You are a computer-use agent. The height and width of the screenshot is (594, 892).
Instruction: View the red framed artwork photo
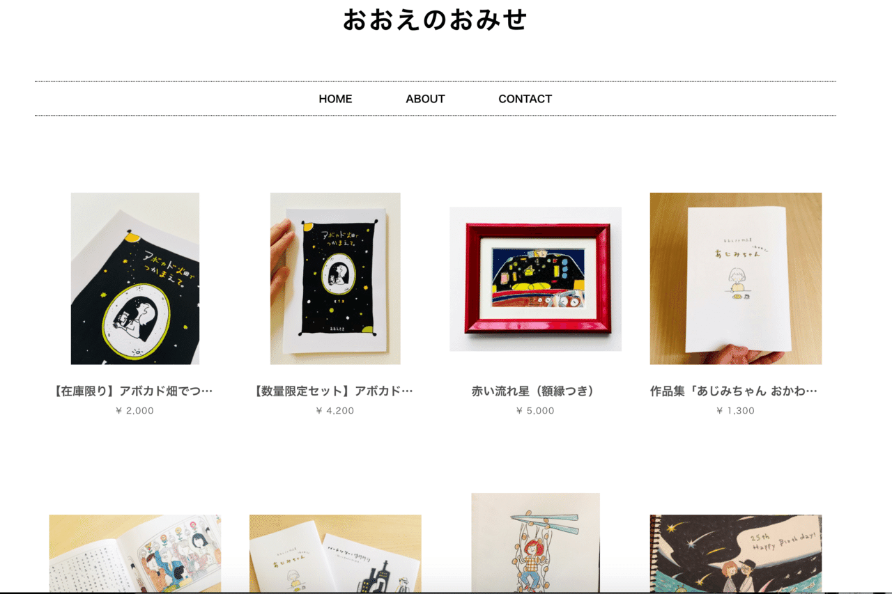pyautogui.click(x=535, y=279)
